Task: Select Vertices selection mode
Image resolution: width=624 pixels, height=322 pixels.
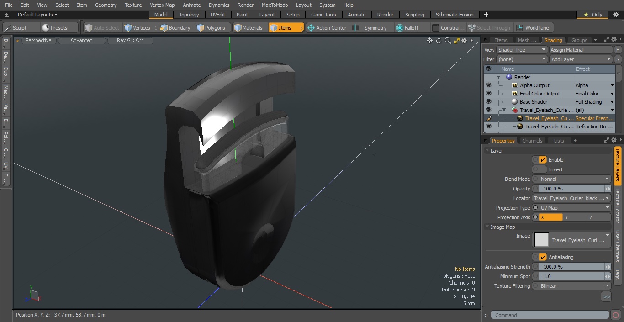Action: [x=137, y=28]
